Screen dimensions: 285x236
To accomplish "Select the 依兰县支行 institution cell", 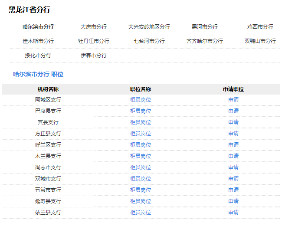I will 48,213.
